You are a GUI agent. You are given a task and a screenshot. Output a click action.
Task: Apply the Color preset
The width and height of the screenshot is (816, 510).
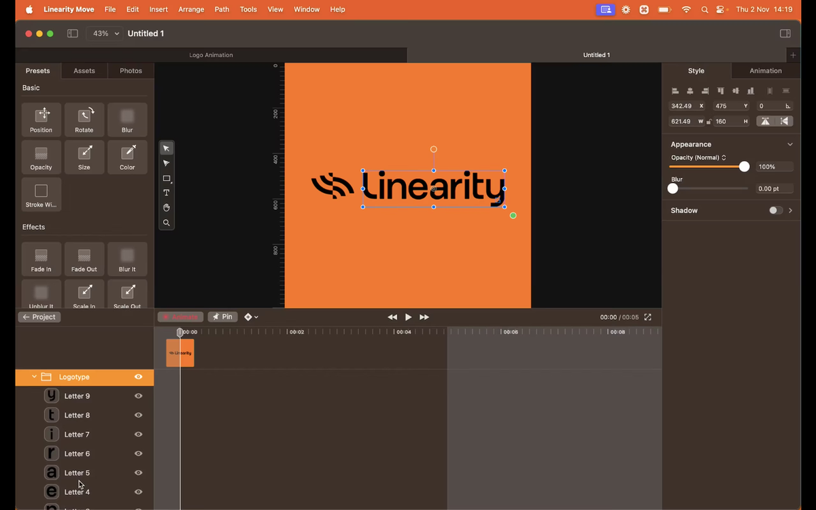click(x=127, y=157)
